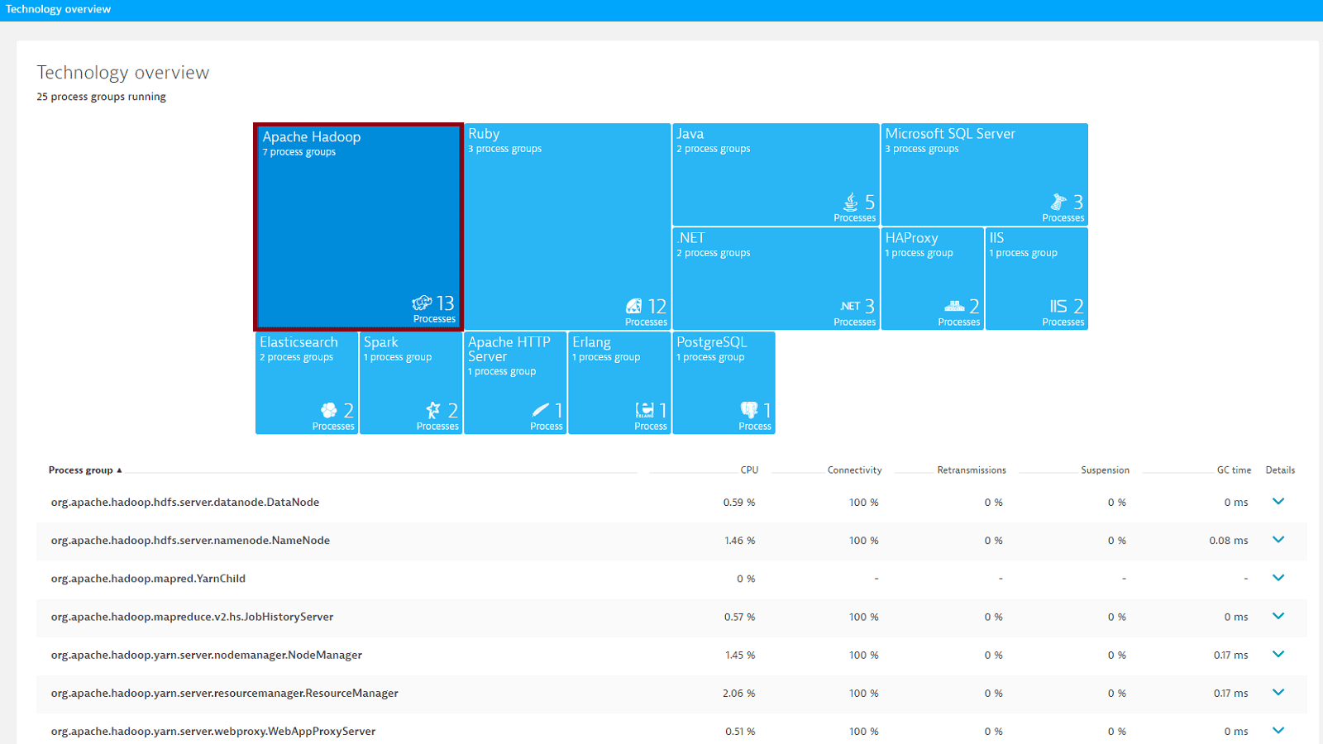
Task: Sort table by CPU column
Action: point(749,470)
